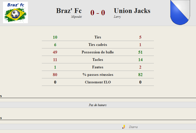
Task: Click Union Jacks pass percentage 82
Action: point(140,75)
